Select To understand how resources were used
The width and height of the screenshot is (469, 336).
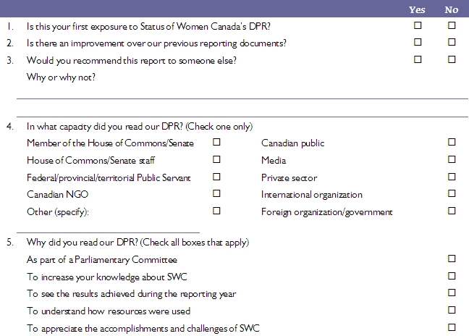click(452, 310)
